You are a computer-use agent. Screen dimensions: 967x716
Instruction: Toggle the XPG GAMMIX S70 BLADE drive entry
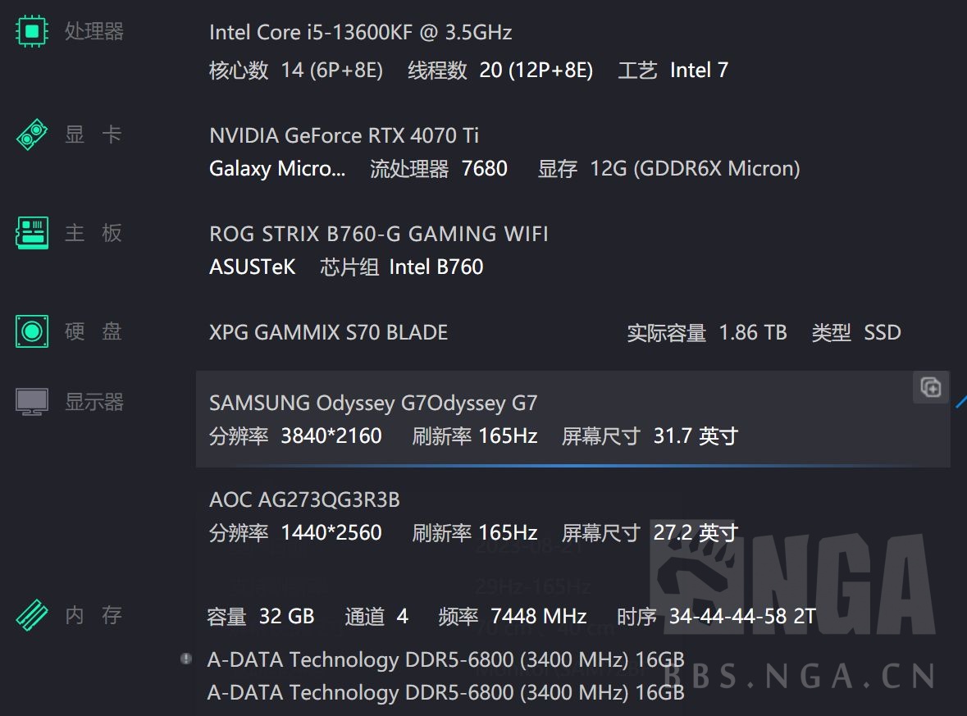[x=328, y=332]
